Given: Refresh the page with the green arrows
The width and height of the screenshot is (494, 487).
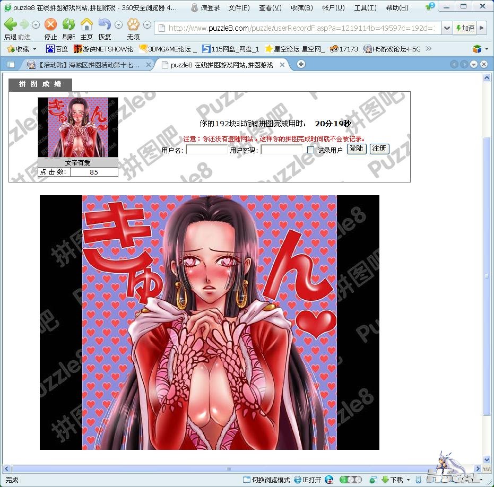Looking at the screenshot, I should pyautogui.click(x=68, y=25).
